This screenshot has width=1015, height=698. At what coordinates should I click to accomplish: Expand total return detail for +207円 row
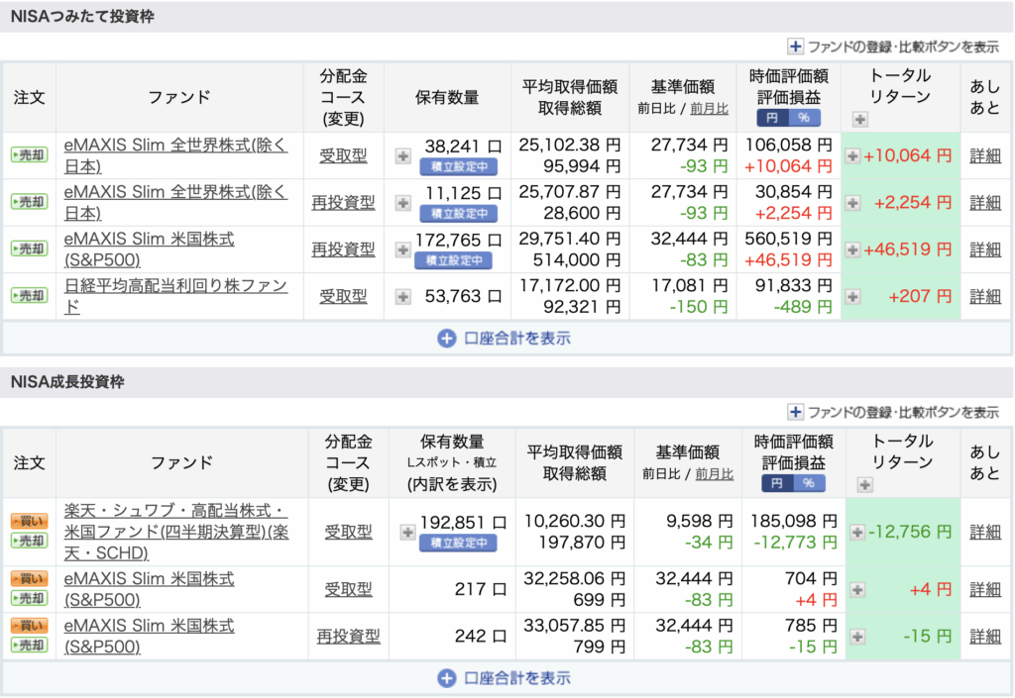(852, 297)
